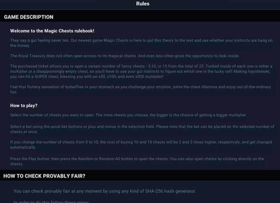Expand the HOW TO CHECK PROVABLY FAIR? header
Viewport: 280px width, 203px height.
pyautogui.click(x=140, y=176)
